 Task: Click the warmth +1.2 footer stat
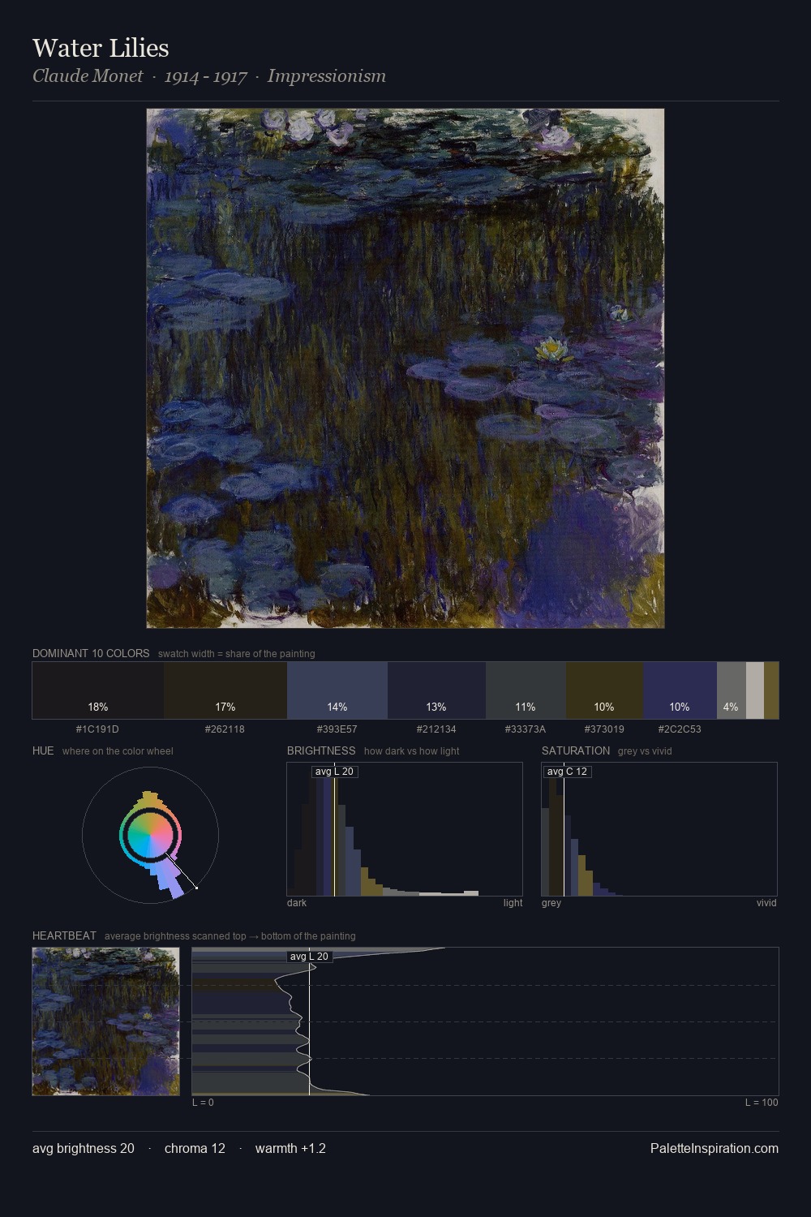[290, 1149]
